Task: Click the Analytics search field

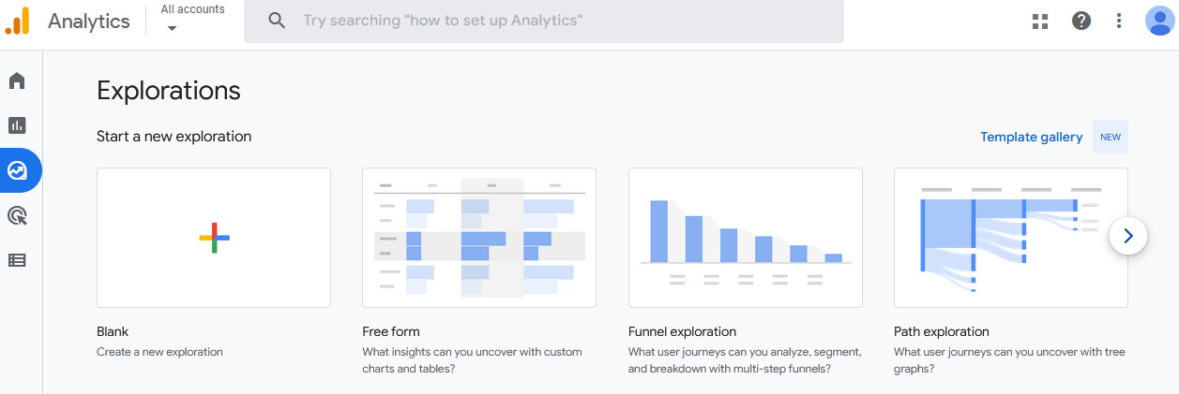Action: click(544, 21)
